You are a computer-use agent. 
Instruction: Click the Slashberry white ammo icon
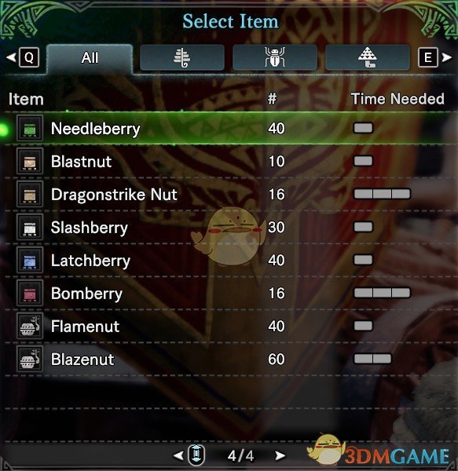coord(30,227)
